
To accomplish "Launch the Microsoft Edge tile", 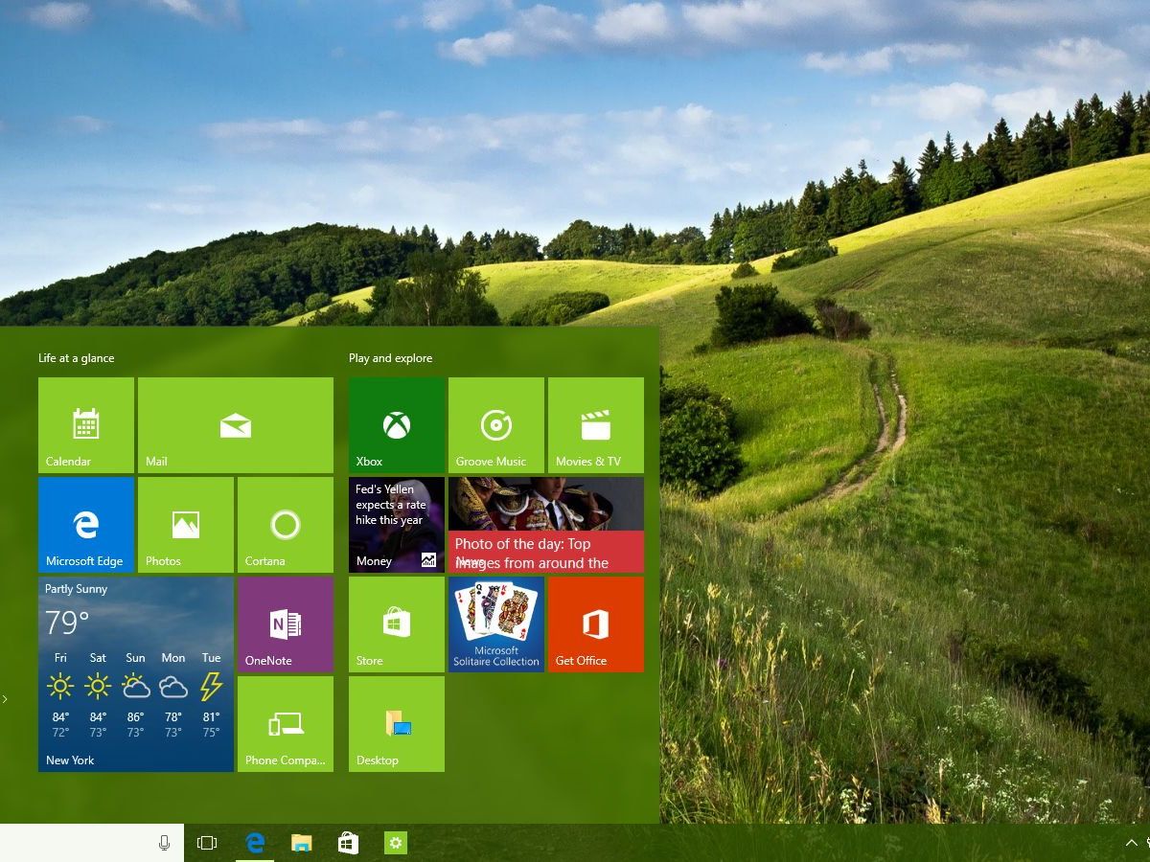I will tap(86, 525).
